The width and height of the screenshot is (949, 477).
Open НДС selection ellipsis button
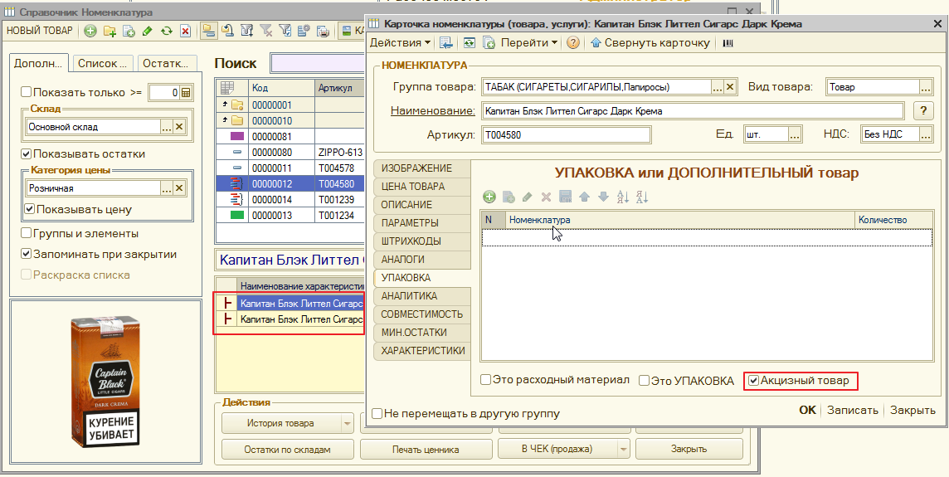(x=926, y=134)
